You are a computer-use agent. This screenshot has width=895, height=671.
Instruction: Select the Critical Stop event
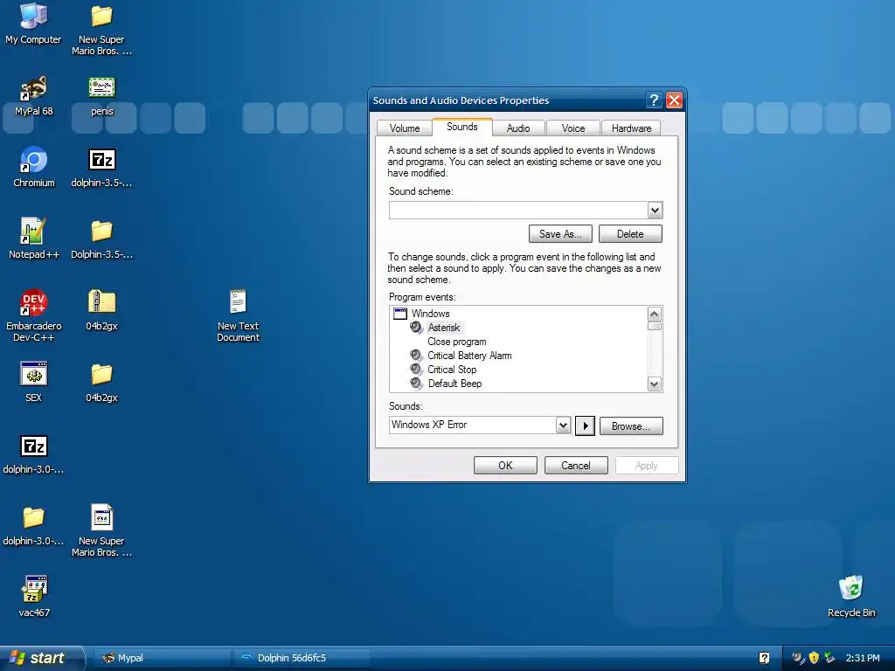click(452, 370)
